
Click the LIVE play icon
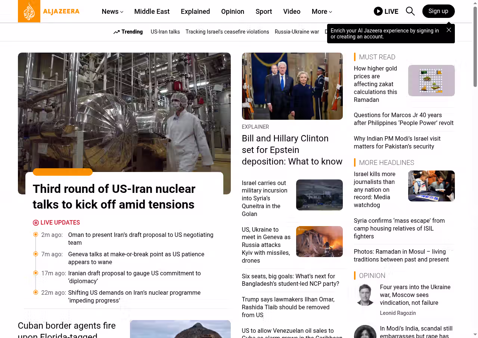click(x=378, y=11)
